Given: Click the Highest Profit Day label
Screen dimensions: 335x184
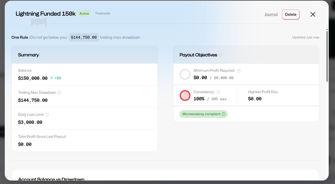Looking at the screenshot, I should [263, 92].
